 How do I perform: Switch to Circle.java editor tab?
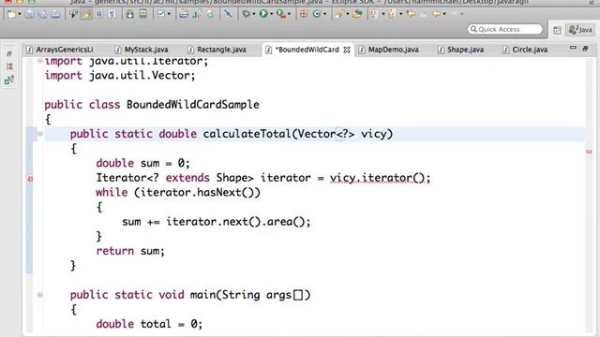[525, 50]
